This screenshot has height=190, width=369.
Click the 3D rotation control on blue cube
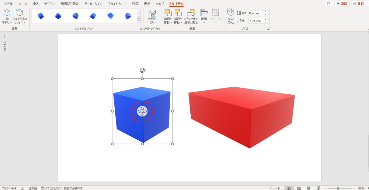[142, 111]
